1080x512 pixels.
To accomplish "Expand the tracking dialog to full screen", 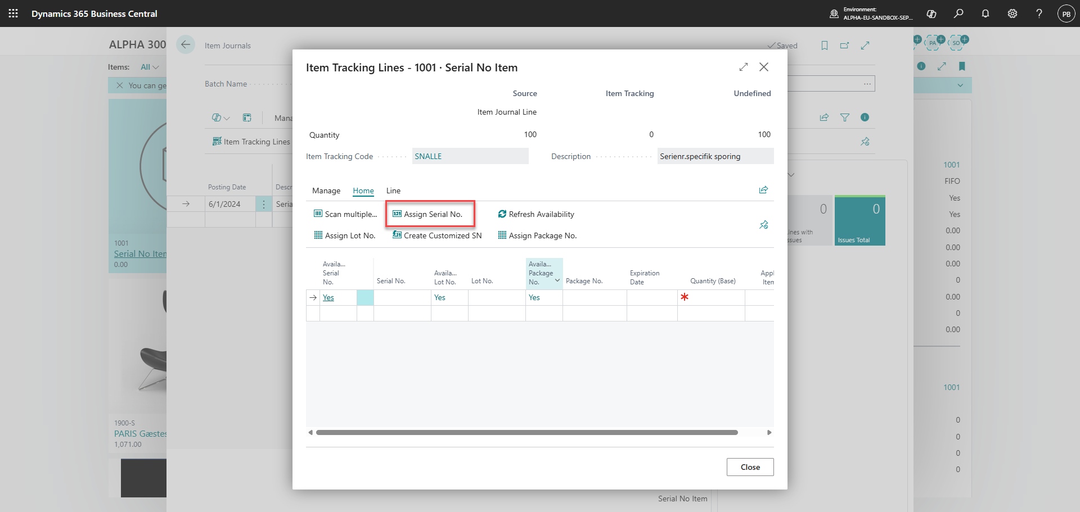I will point(744,67).
